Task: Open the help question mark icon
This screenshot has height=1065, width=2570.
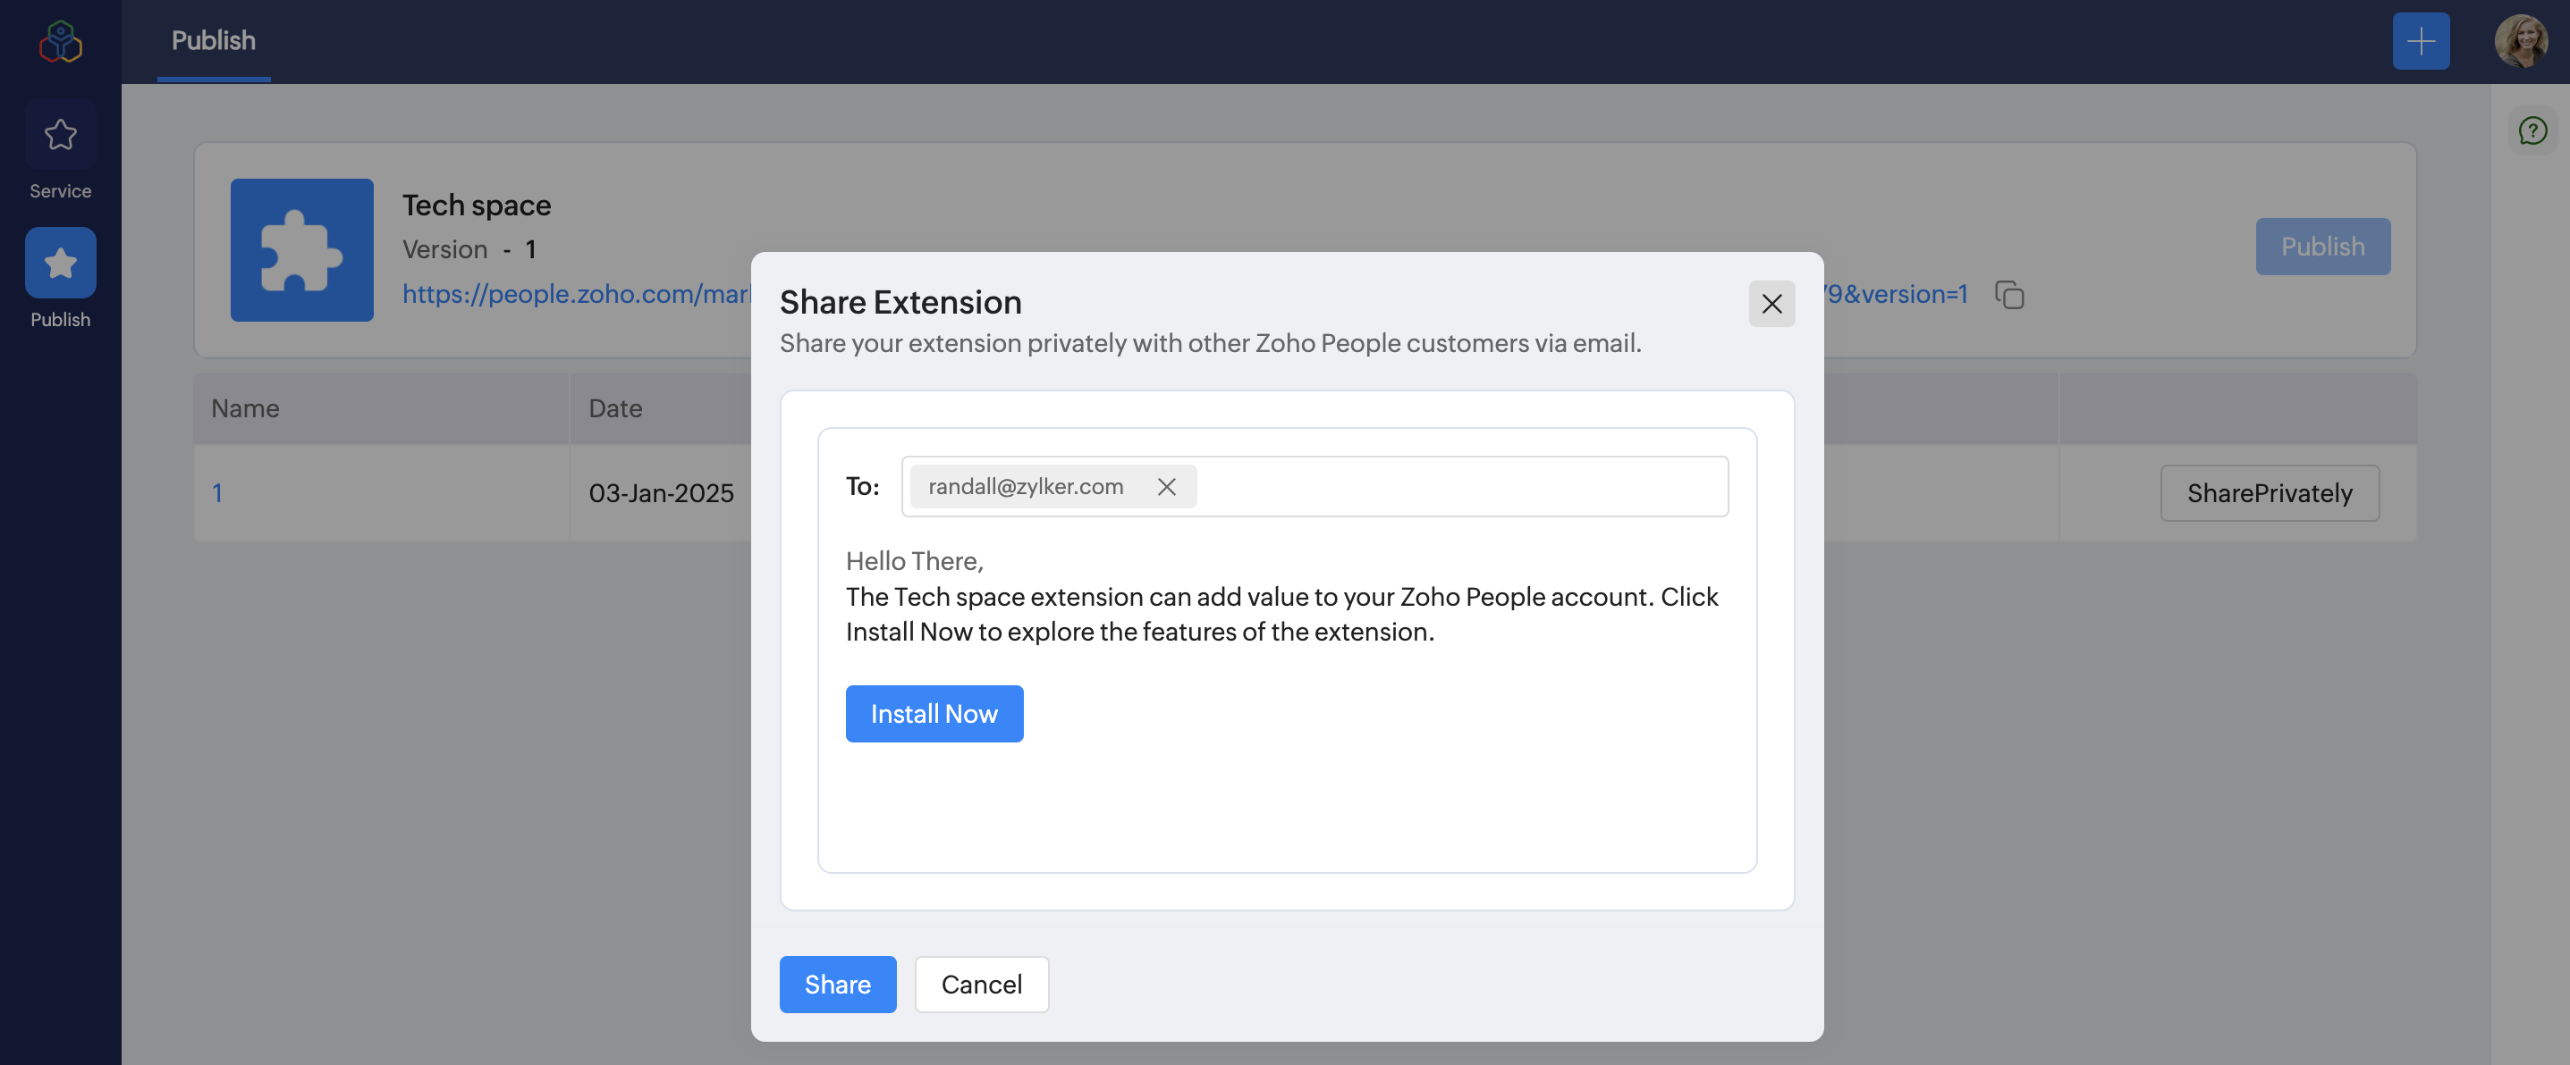Action: click(x=2532, y=130)
